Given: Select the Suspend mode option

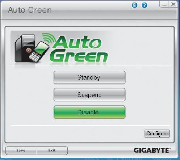Looking at the screenshot, I should pos(89,95).
